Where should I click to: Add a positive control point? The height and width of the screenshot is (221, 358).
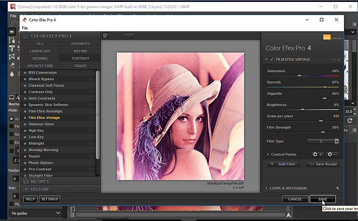click(x=317, y=154)
